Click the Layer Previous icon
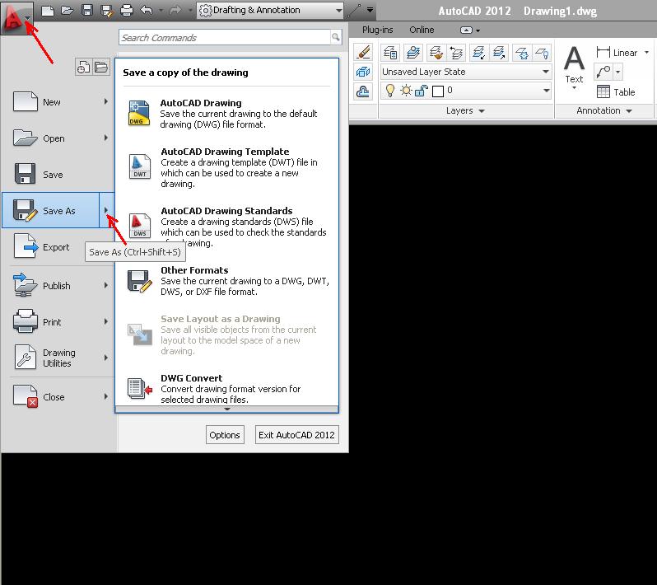 click(456, 53)
